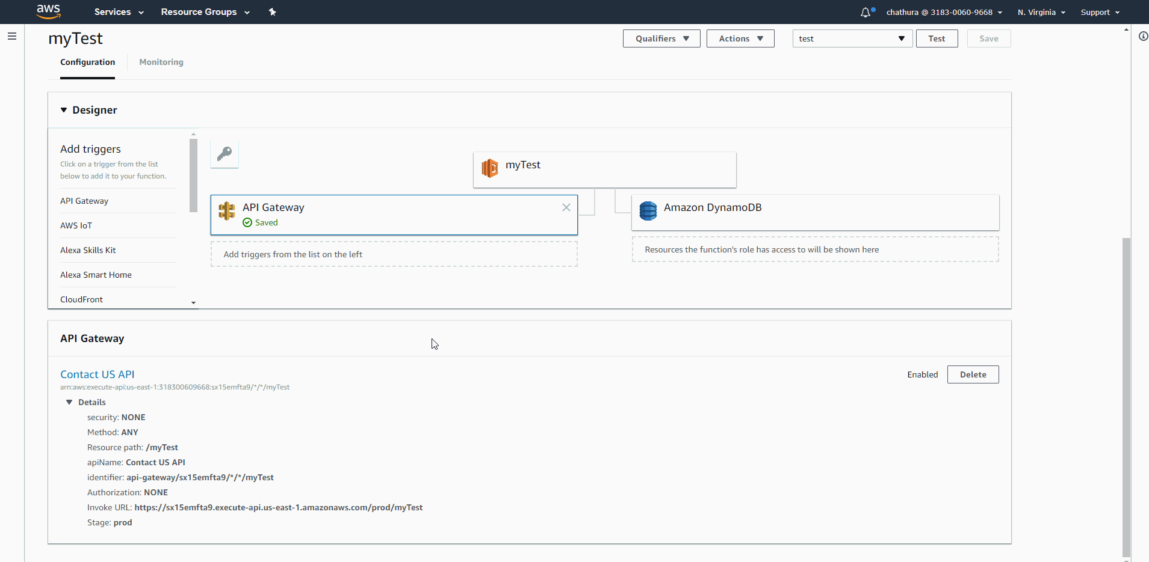Click the 'Resource path: /myTest' line

click(x=132, y=447)
